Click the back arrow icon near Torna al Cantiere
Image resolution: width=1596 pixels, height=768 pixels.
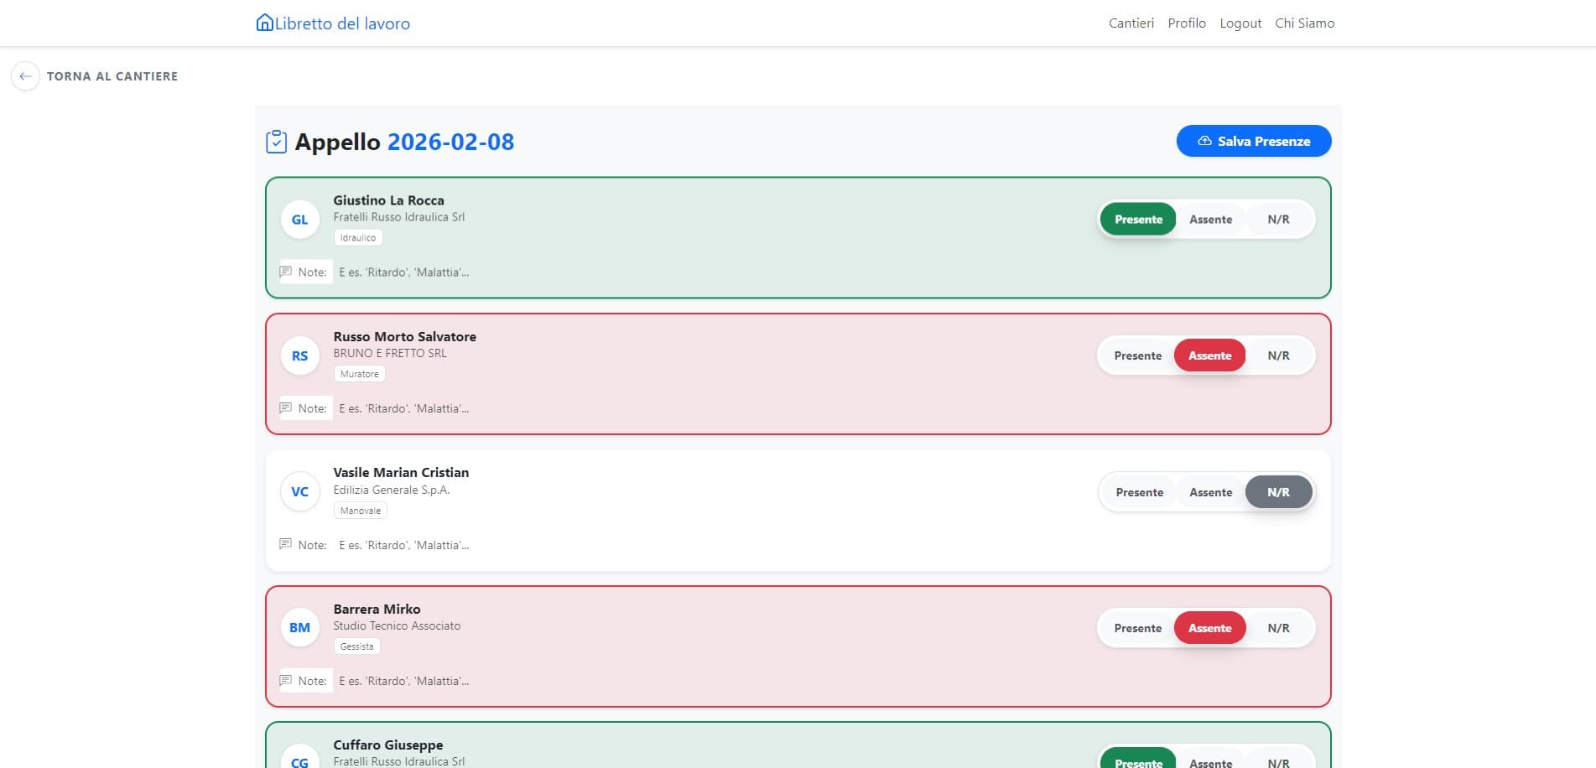coord(26,75)
